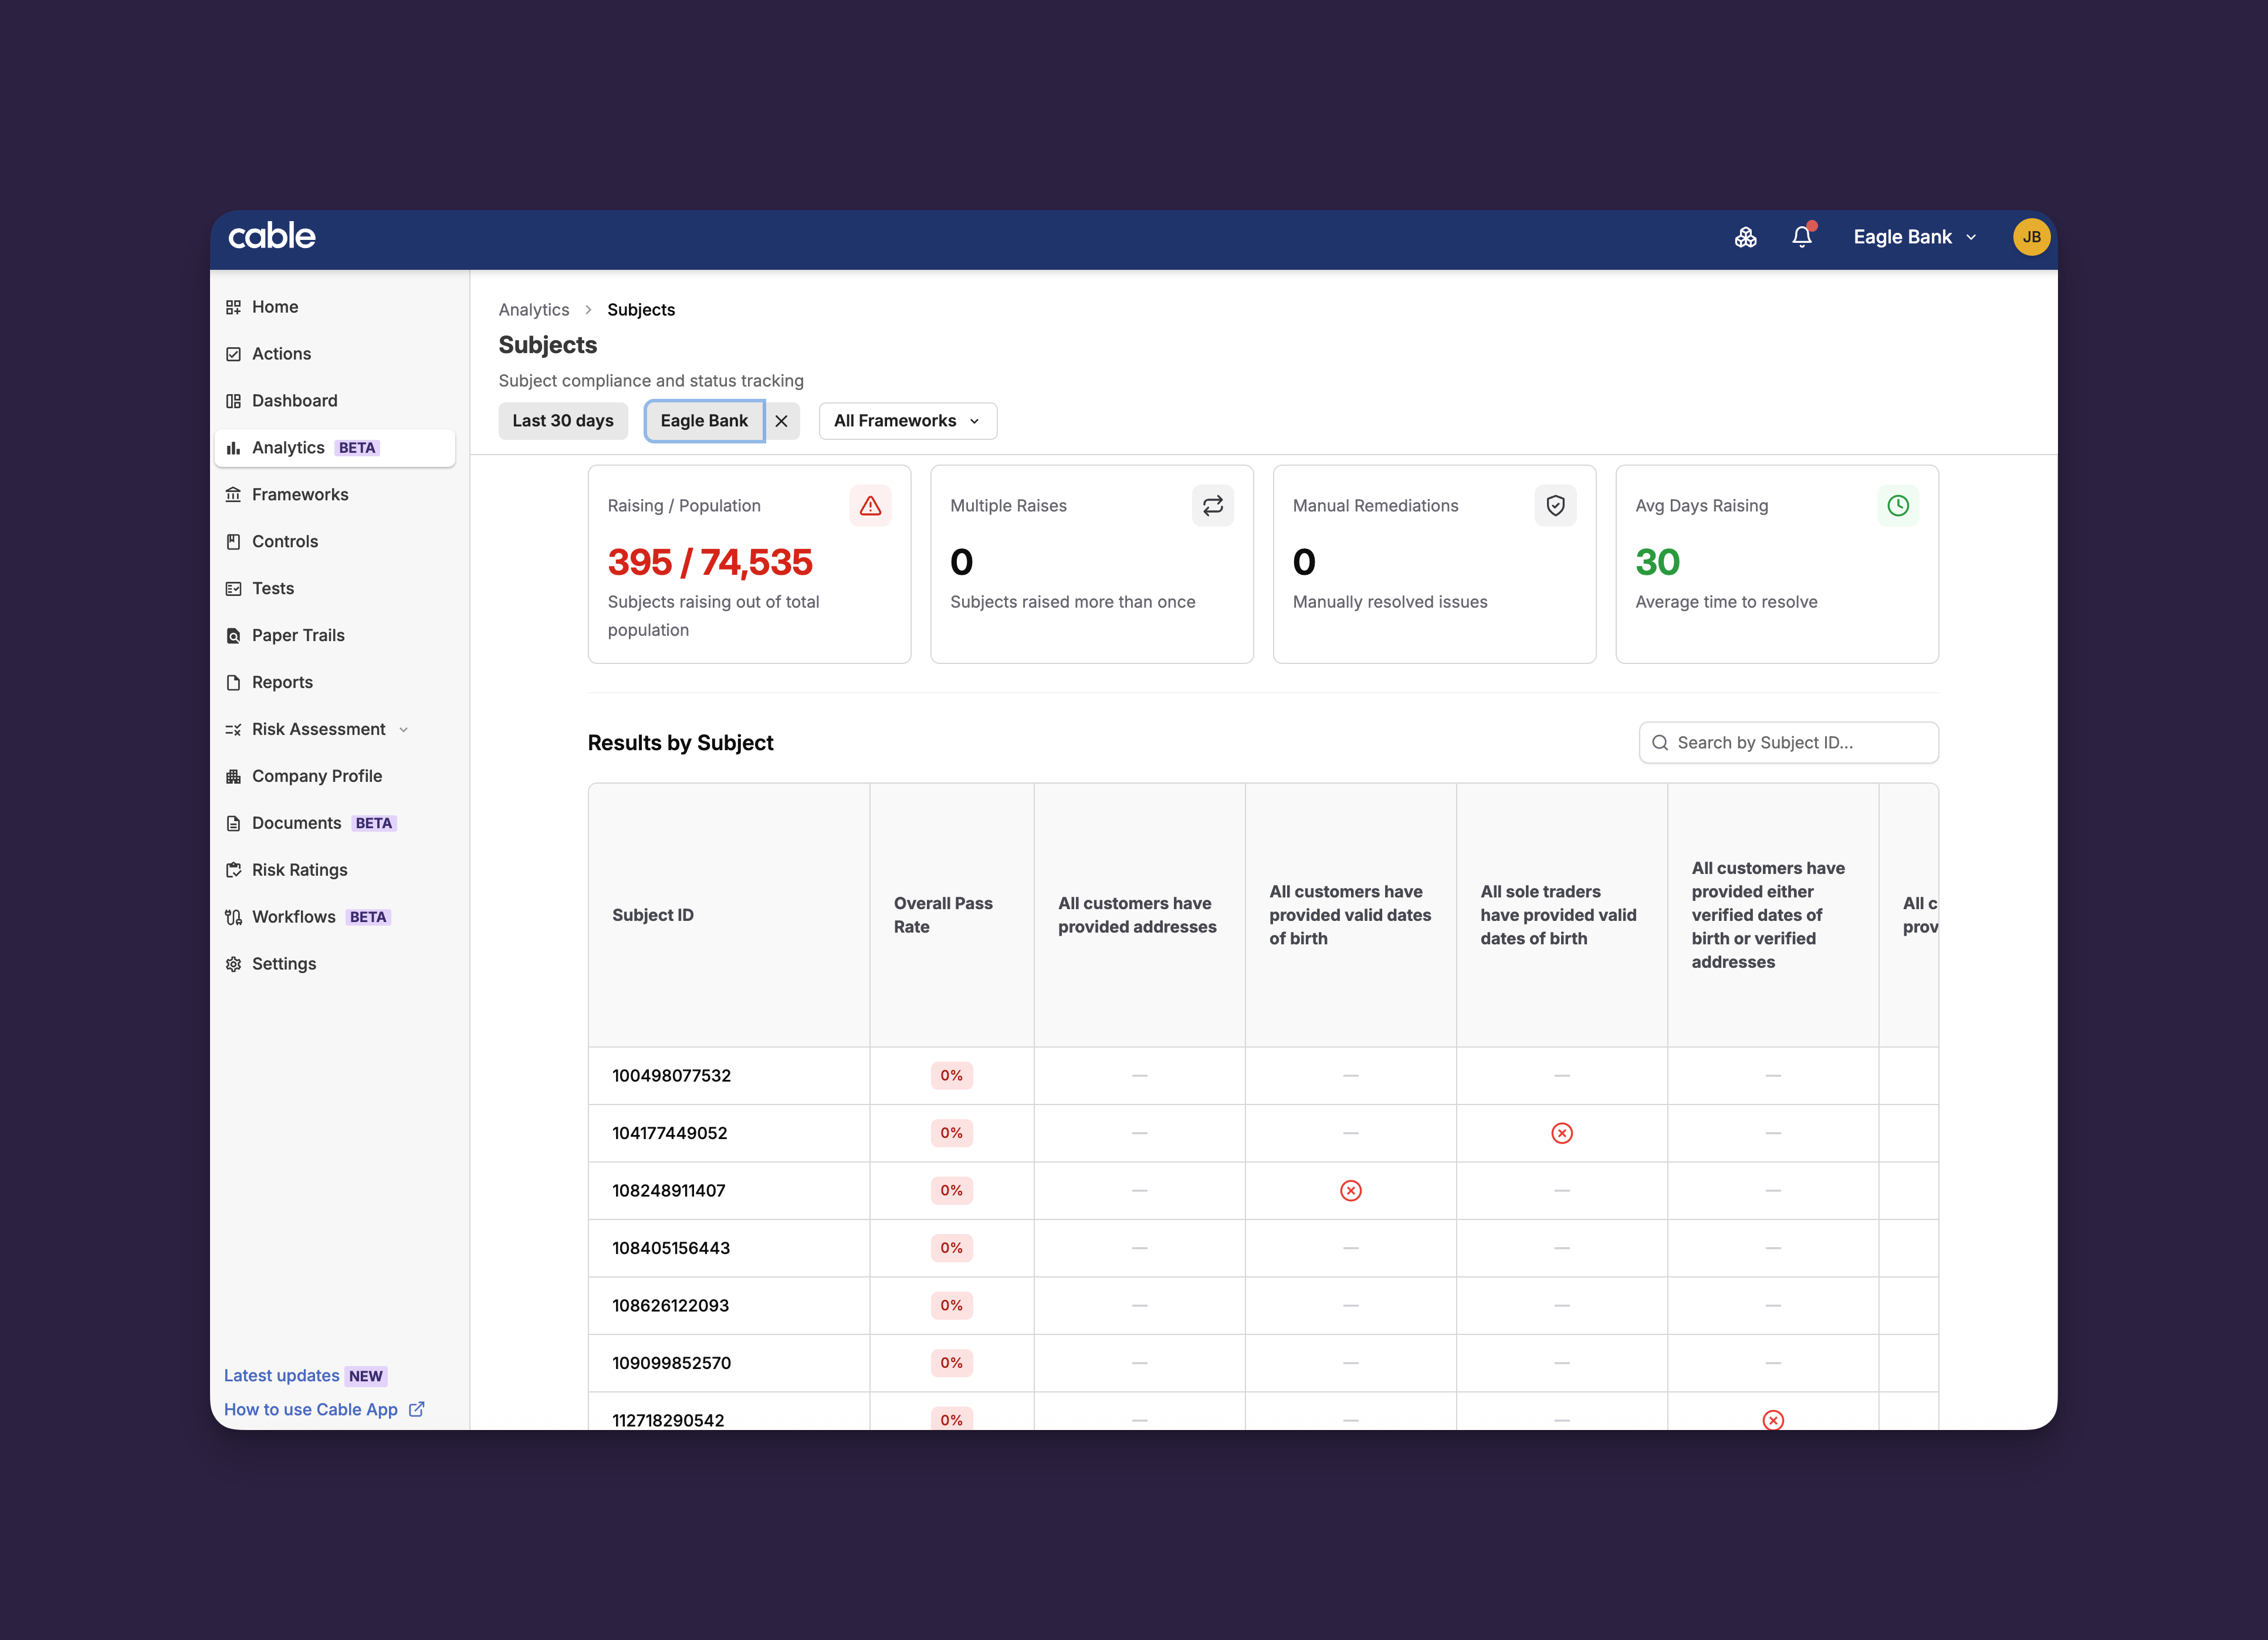Select subject ID 108405156443

pos(671,1248)
